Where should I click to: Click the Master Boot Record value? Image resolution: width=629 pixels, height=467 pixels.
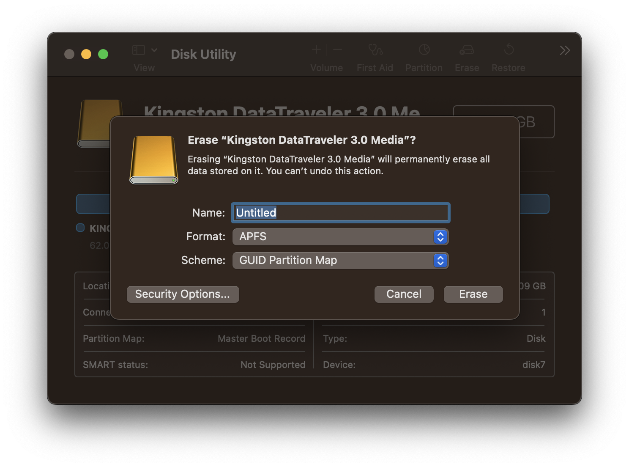tap(261, 338)
